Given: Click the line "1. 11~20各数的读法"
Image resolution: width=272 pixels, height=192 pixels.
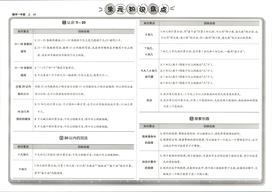Looking at the screenshot, I should (x=79, y=40).
